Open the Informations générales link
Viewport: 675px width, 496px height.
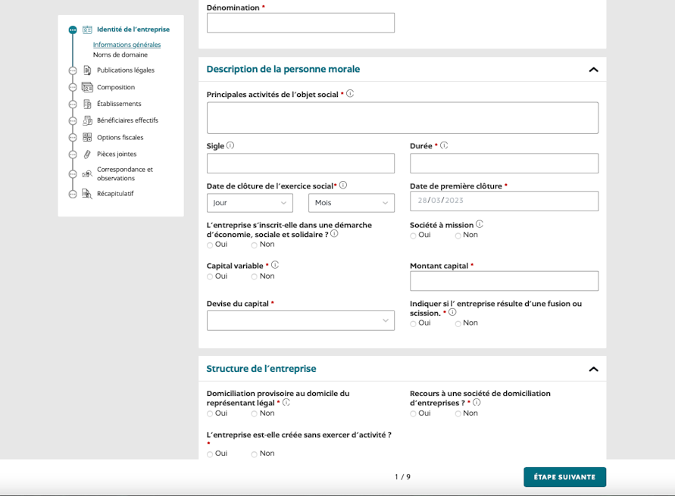(x=127, y=45)
